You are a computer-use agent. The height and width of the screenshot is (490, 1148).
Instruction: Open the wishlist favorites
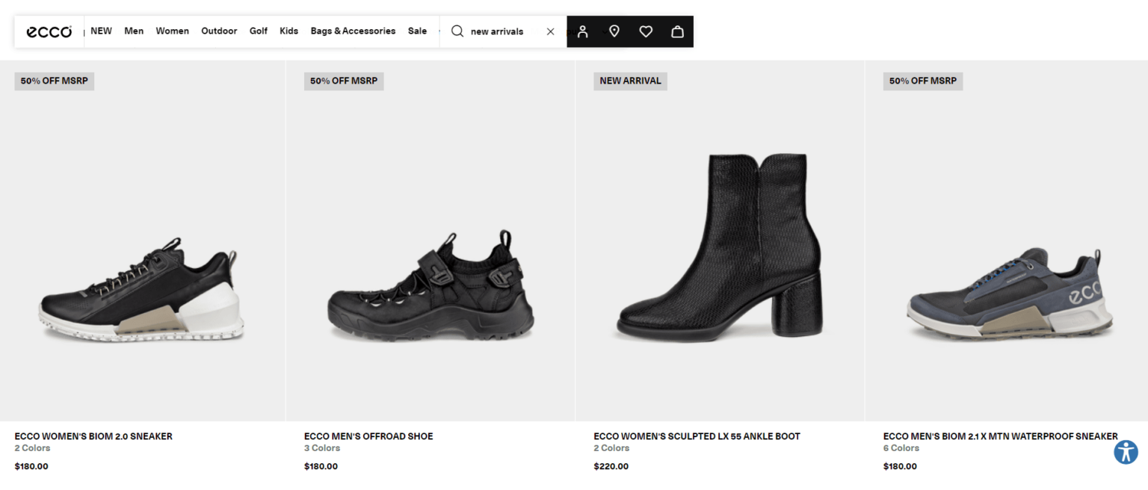point(645,31)
